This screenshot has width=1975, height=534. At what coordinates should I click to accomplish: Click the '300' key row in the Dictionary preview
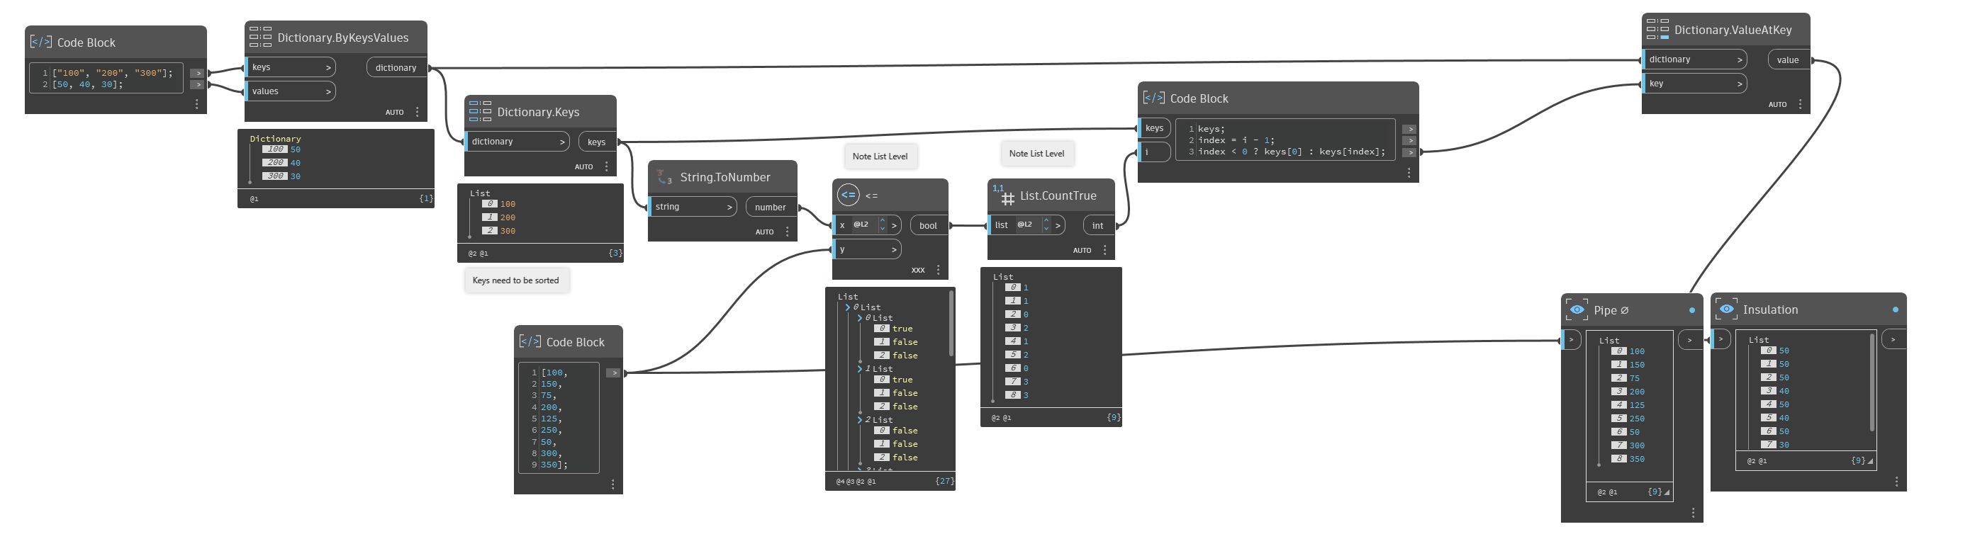pos(281,176)
